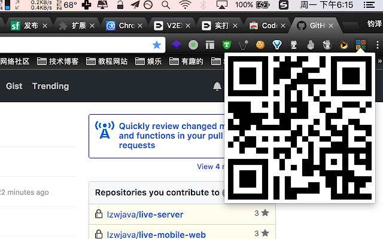Switch to the sf 发布 tab
383x239 pixels.
(29, 26)
